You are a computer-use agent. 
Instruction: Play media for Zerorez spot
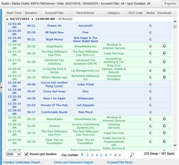click(x=151, y=126)
